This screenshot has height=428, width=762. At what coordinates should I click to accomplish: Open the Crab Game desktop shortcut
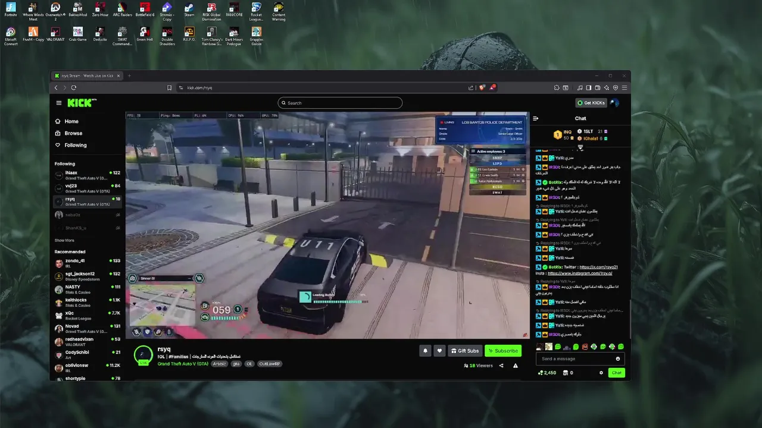[x=77, y=34]
